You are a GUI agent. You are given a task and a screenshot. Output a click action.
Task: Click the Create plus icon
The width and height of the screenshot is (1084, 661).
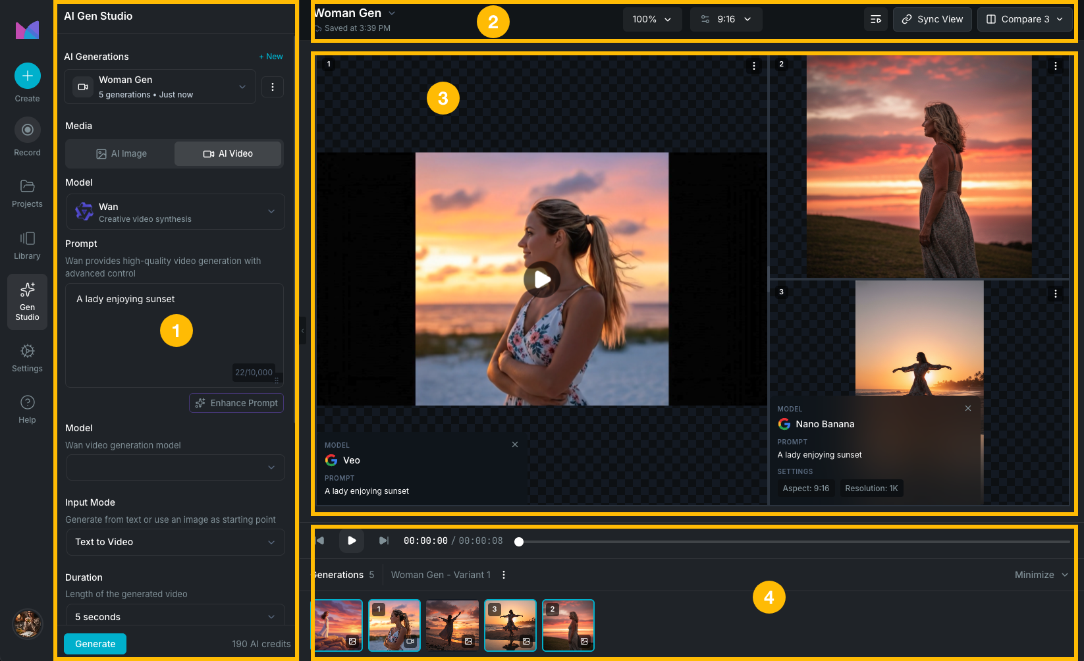tap(28, 76)
